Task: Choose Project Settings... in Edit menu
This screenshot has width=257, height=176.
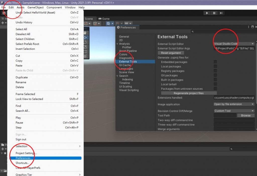Action: pos(26,153)
